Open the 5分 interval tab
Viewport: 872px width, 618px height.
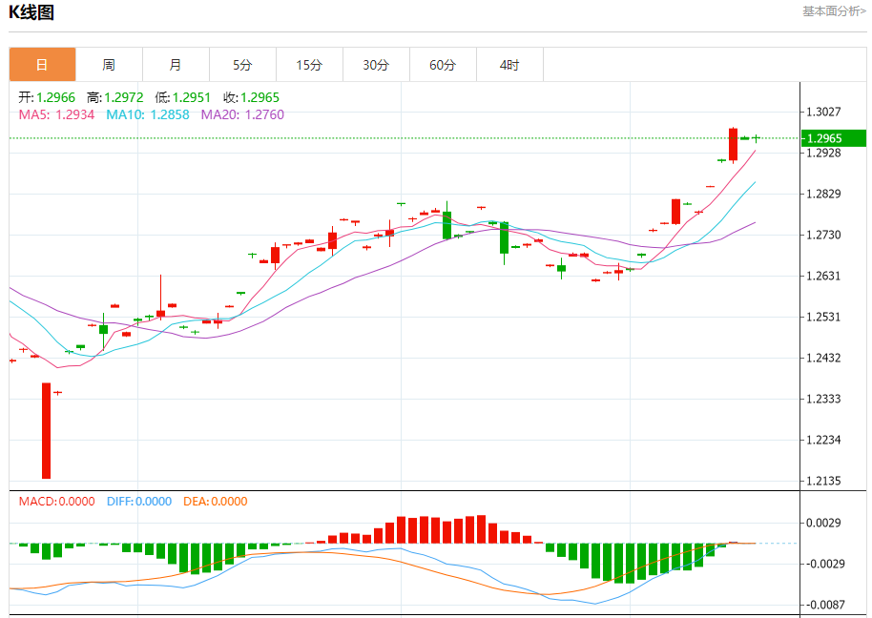coord(242,65)
